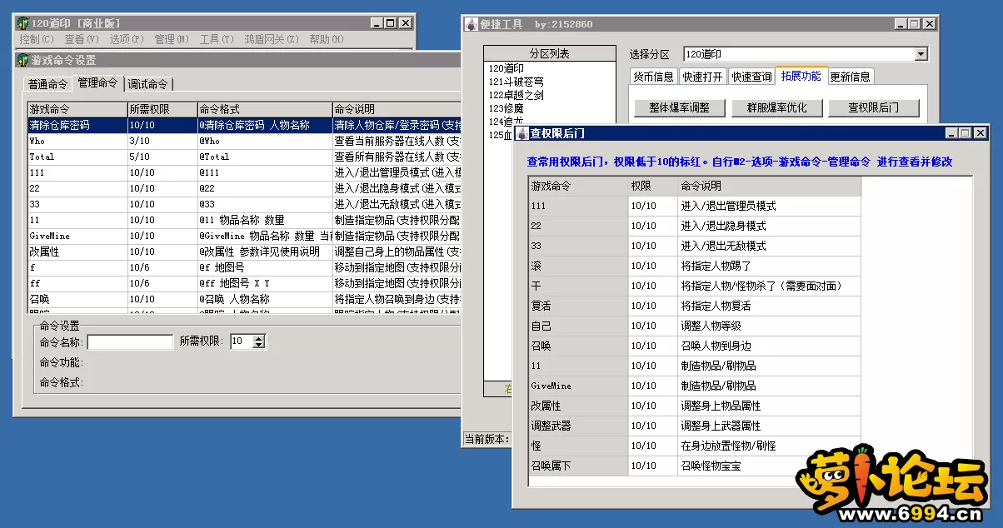The image size is (1003, 528).
Task: Select the 快速打开 tab
Action: click(x=703, y=77)
